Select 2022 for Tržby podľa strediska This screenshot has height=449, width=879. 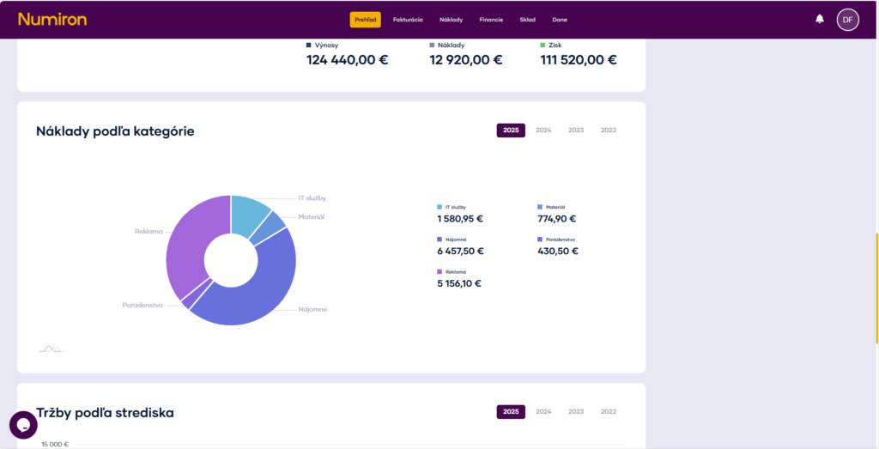(609, 412)
